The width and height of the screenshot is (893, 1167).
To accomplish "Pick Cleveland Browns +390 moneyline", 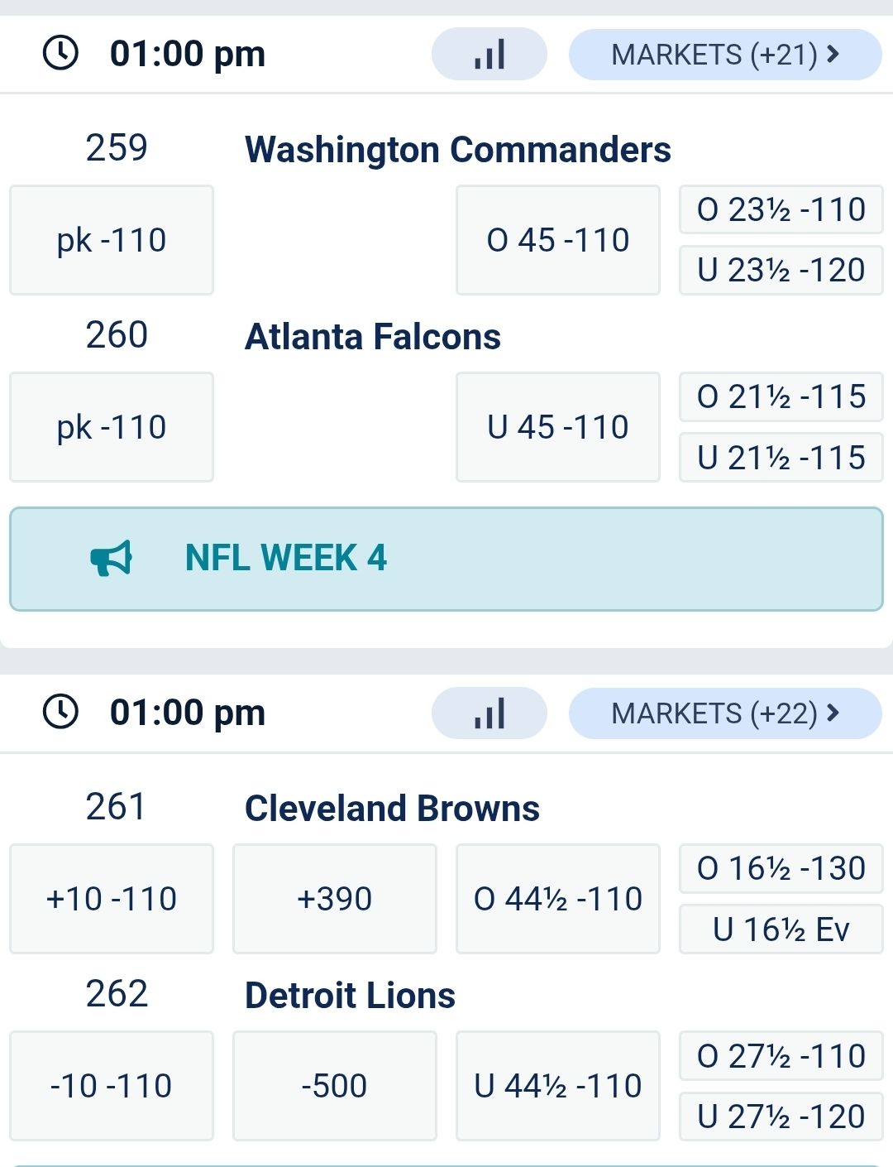I will [x=335, y=899].
